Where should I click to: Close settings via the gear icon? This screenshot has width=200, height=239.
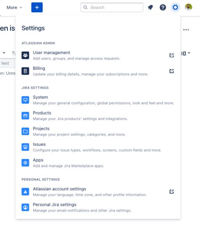pyautogui.click(x=175, y=7)
